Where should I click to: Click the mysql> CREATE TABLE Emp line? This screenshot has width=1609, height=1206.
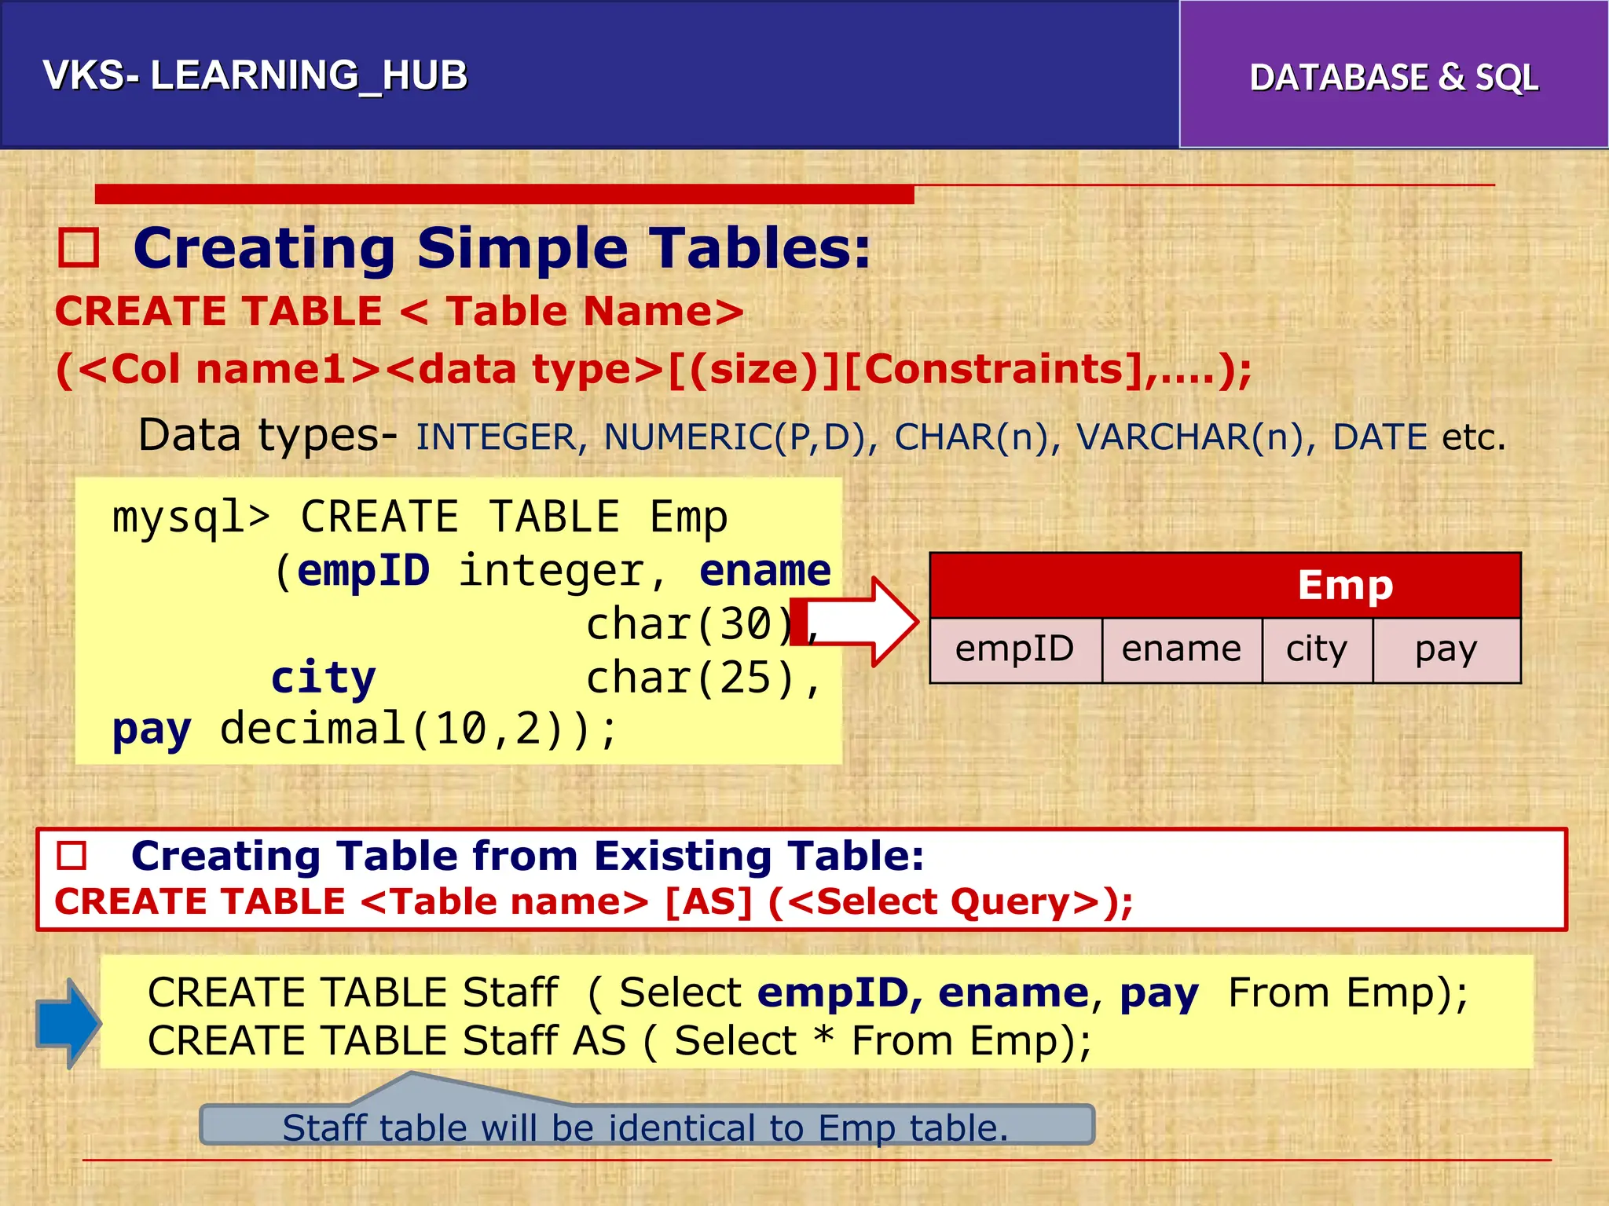(420, 518)
